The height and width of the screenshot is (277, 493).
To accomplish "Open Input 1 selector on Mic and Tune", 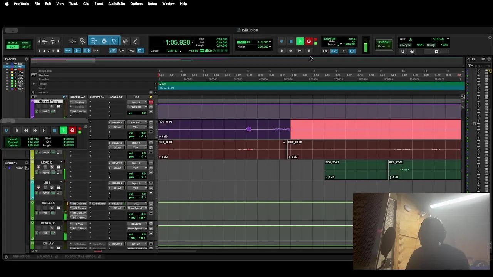I will [x=136, y=102].
